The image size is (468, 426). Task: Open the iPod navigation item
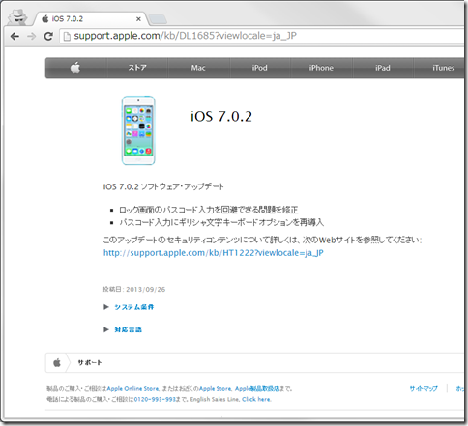(x=260, y=68)
